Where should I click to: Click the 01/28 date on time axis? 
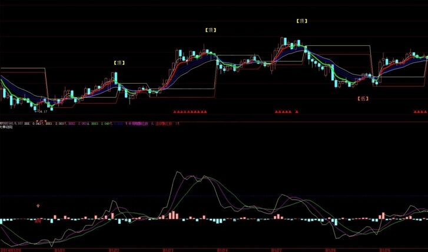[330, 249]
